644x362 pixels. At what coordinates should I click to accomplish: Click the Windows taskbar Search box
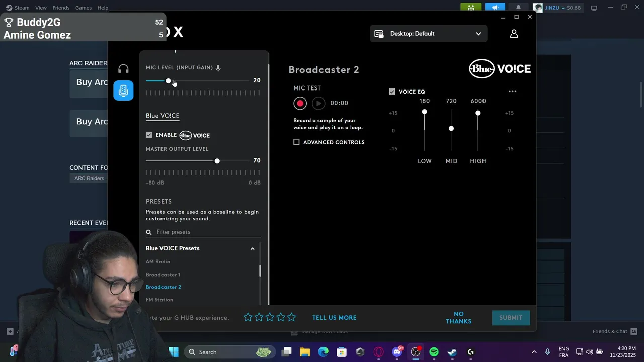(230, 352)
